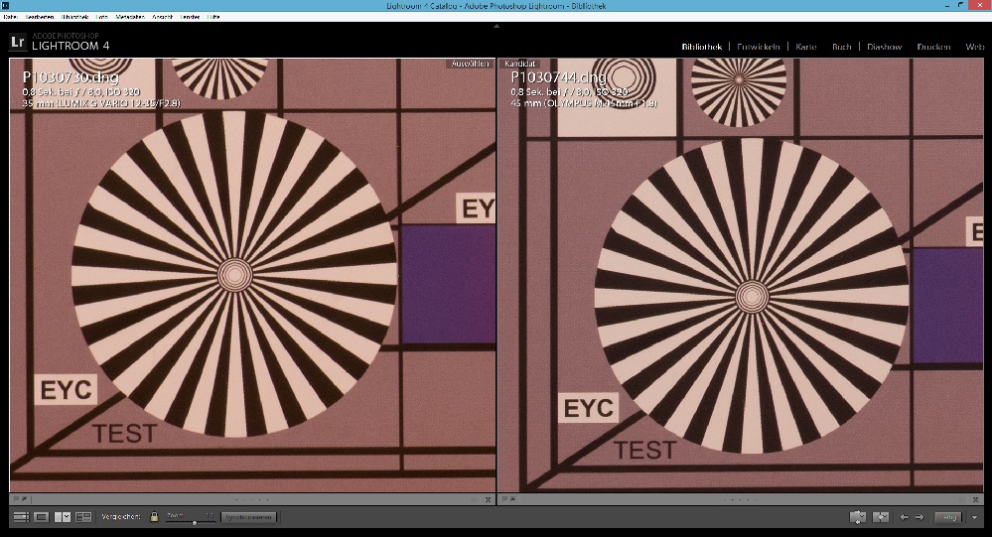Open the Datei menu
This screenshot has width=992, height=538.
coord(12,17)
